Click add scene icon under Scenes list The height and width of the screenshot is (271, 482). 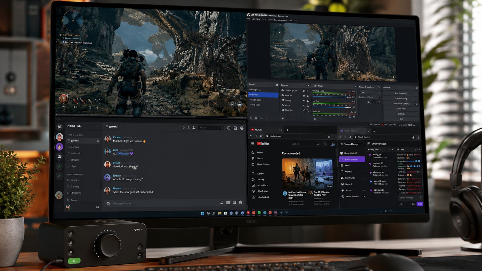(251, 118)
